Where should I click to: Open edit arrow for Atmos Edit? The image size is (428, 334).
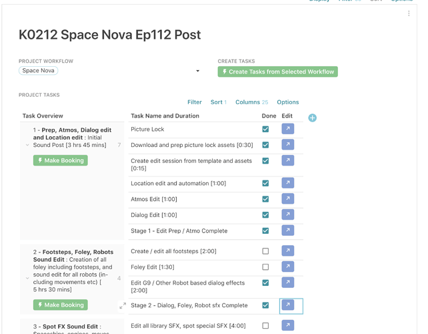click(x=288, y=199)
